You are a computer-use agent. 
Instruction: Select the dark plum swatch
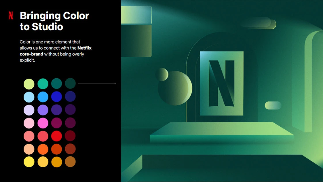click(x=70, y=123)
